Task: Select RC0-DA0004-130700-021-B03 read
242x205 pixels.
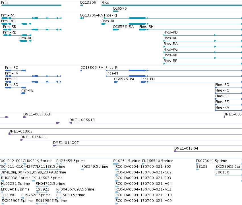Action: [x=117, y=181]
